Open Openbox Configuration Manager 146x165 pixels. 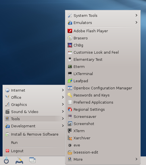pyautogui.click(x=103, y=88)
